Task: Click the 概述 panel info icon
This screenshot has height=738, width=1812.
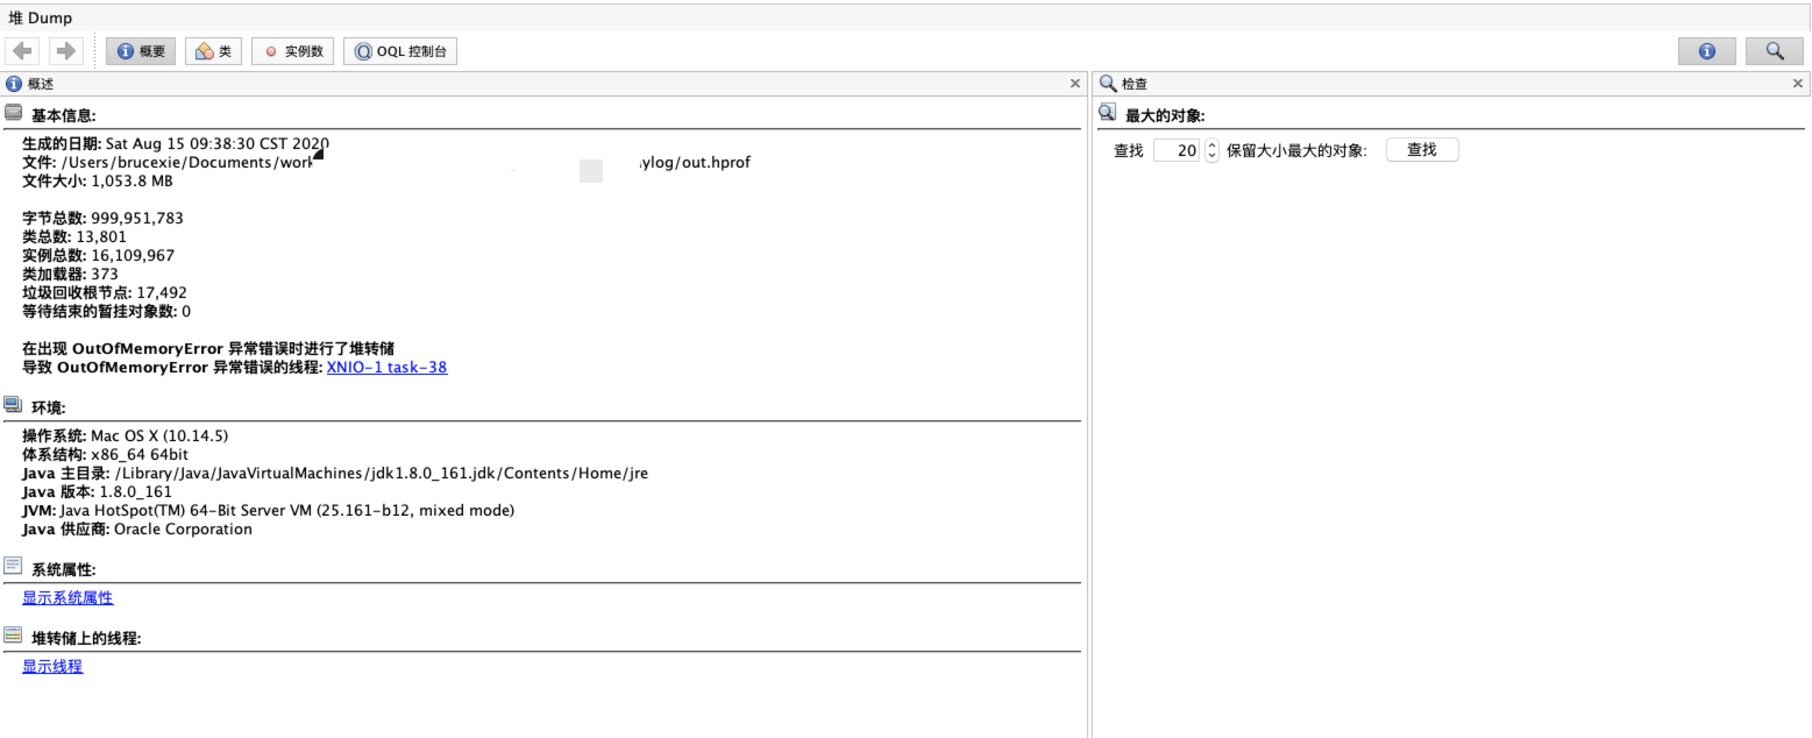Action: coord(13,84)
